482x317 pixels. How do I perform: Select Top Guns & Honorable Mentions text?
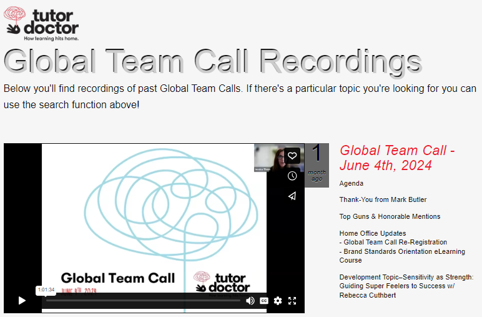[390, 217]
